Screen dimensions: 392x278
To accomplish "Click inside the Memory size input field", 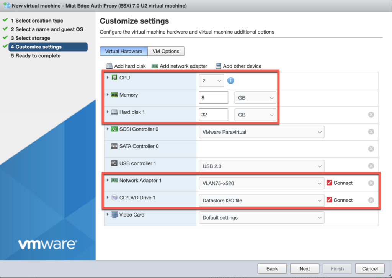I will [x=213, y=97].
